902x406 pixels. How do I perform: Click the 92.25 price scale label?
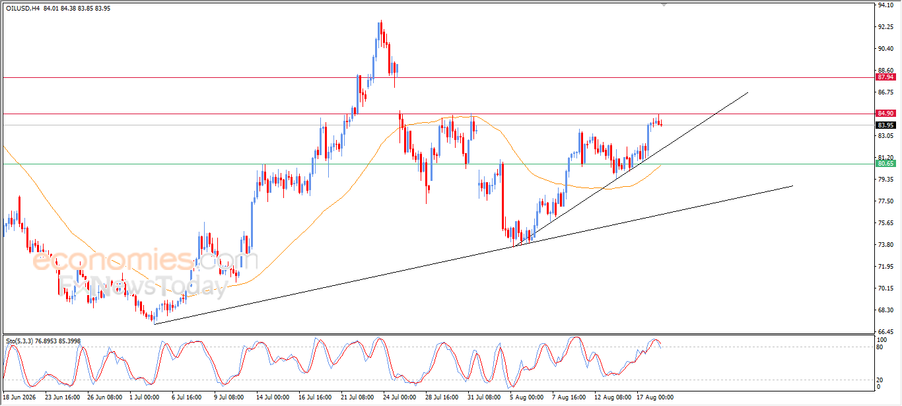point(885,27)
